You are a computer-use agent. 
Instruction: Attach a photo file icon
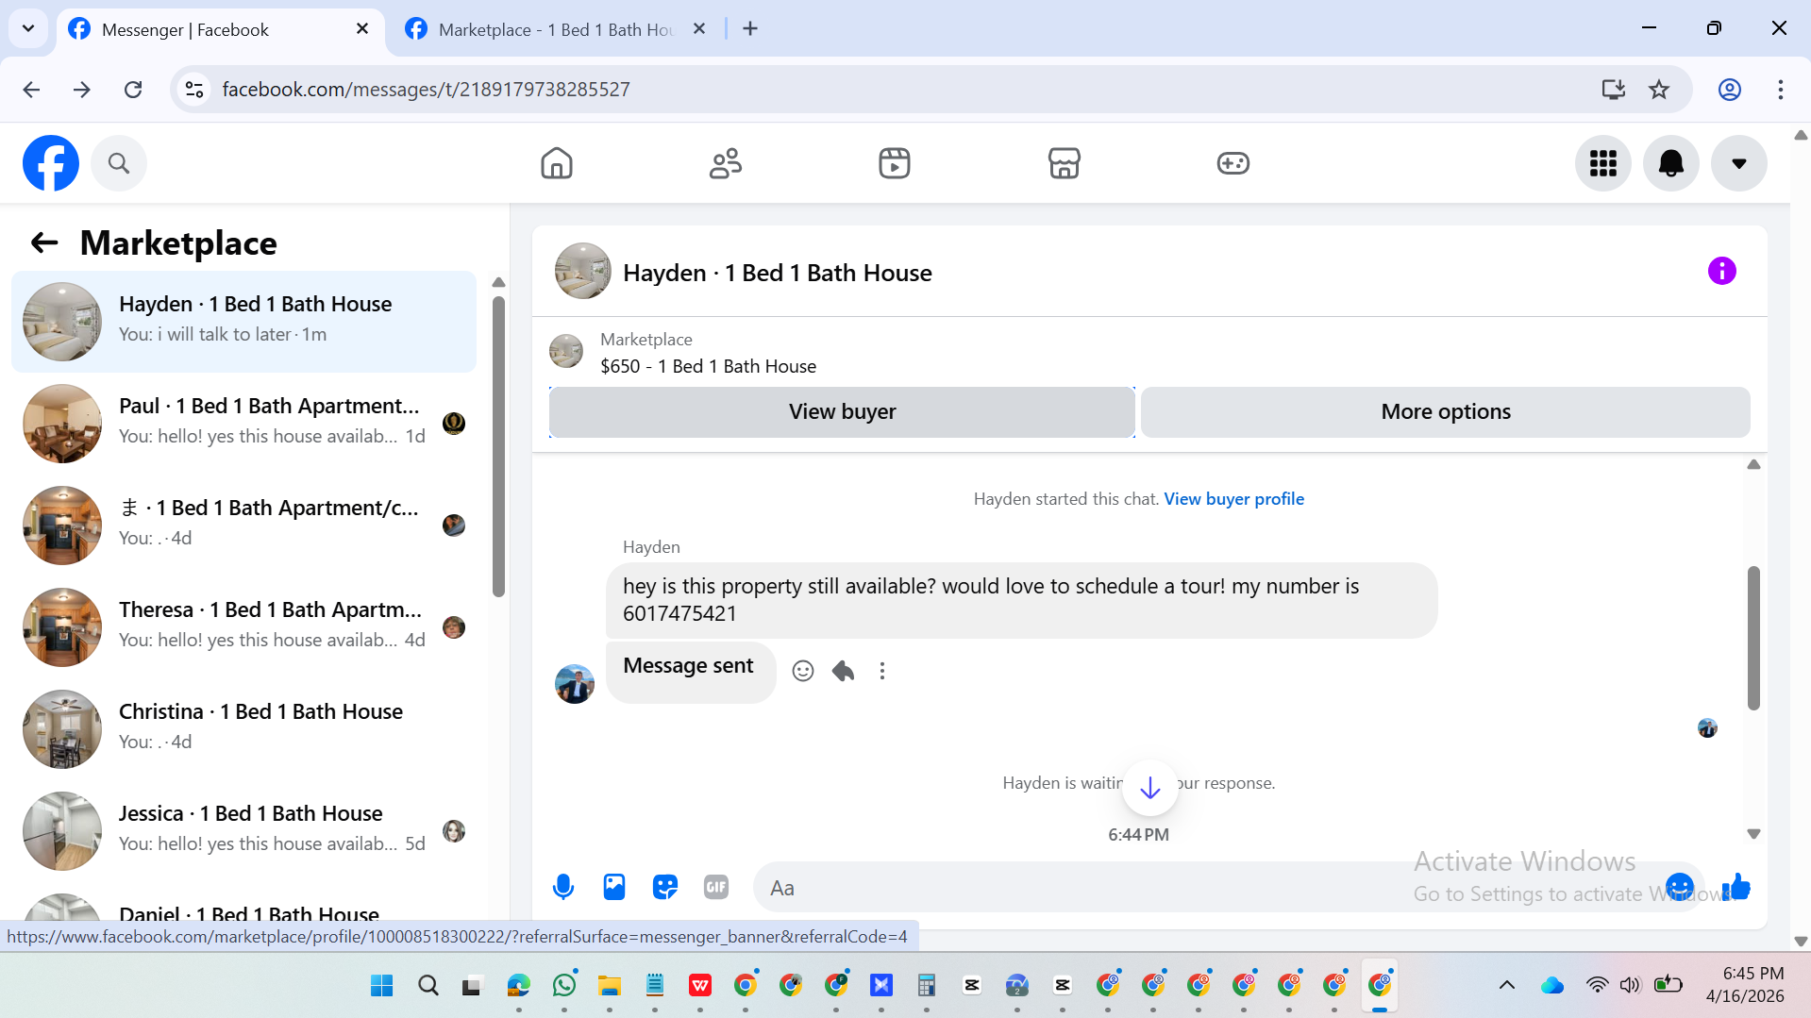[614, 887]
